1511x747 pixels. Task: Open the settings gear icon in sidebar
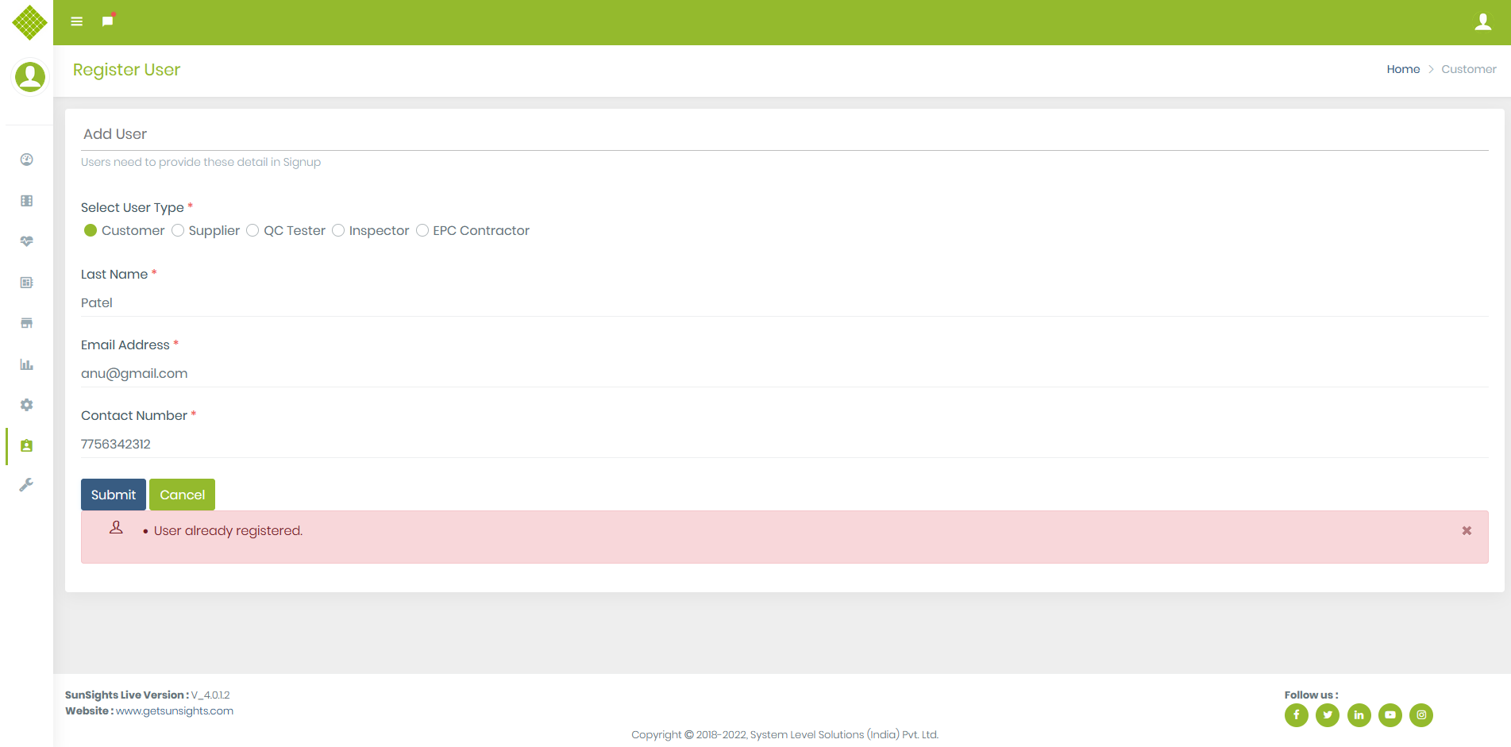[x=27, y=405]
